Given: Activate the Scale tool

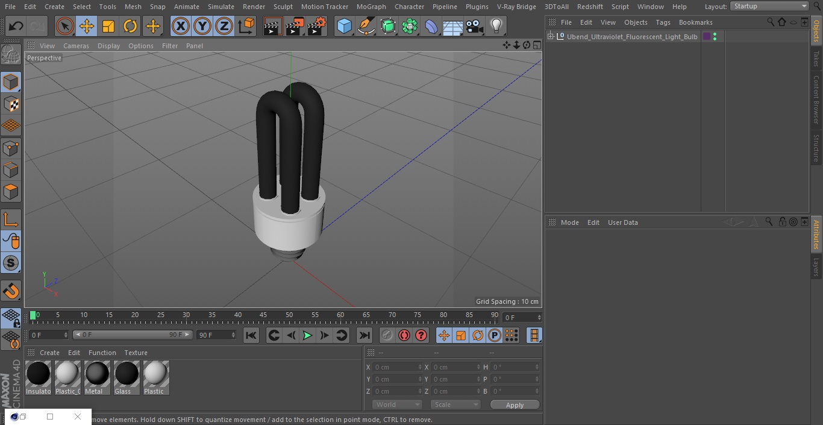Looking at the screenshot, I should pos(108,26).
